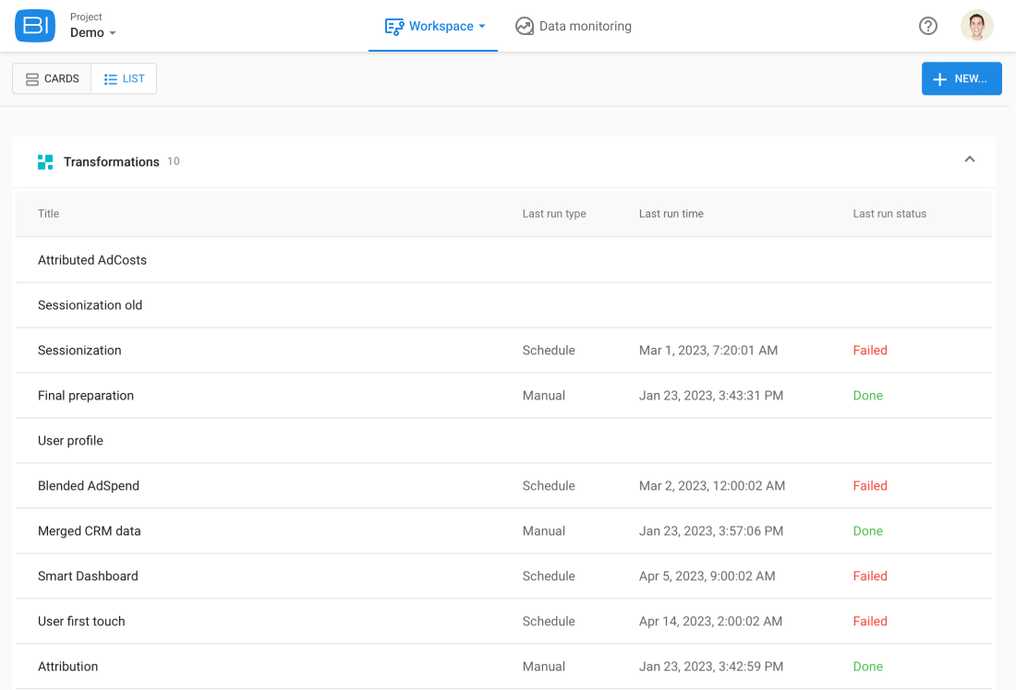This screenshot has height=690, width=1016.
Task: Sort by Last run time header
Action: click(671, 214)
